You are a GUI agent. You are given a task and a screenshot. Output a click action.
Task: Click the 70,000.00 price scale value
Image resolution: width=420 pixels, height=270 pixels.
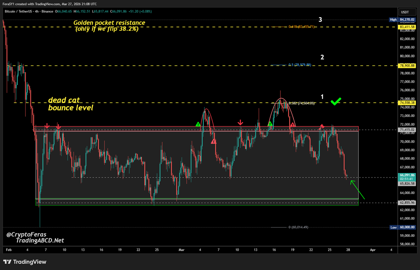coord(408,141)
